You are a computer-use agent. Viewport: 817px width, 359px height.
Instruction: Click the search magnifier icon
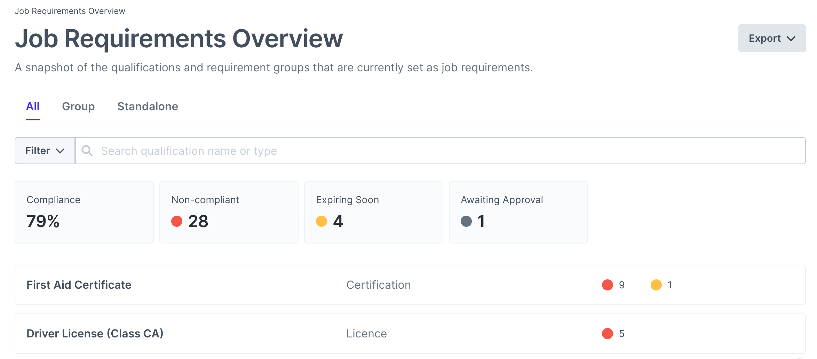click(87, 151)
